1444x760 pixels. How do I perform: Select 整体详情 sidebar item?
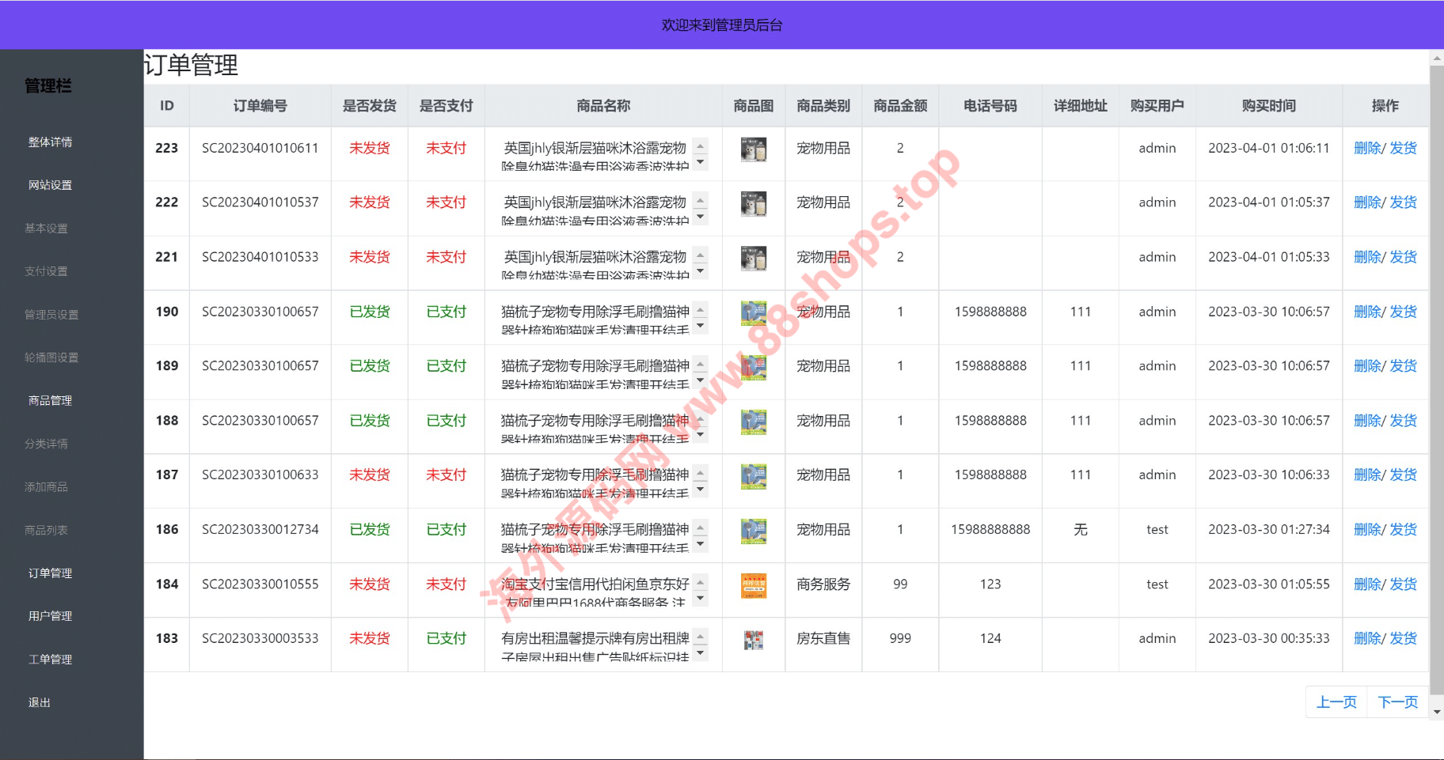click(x=50, y=142)
